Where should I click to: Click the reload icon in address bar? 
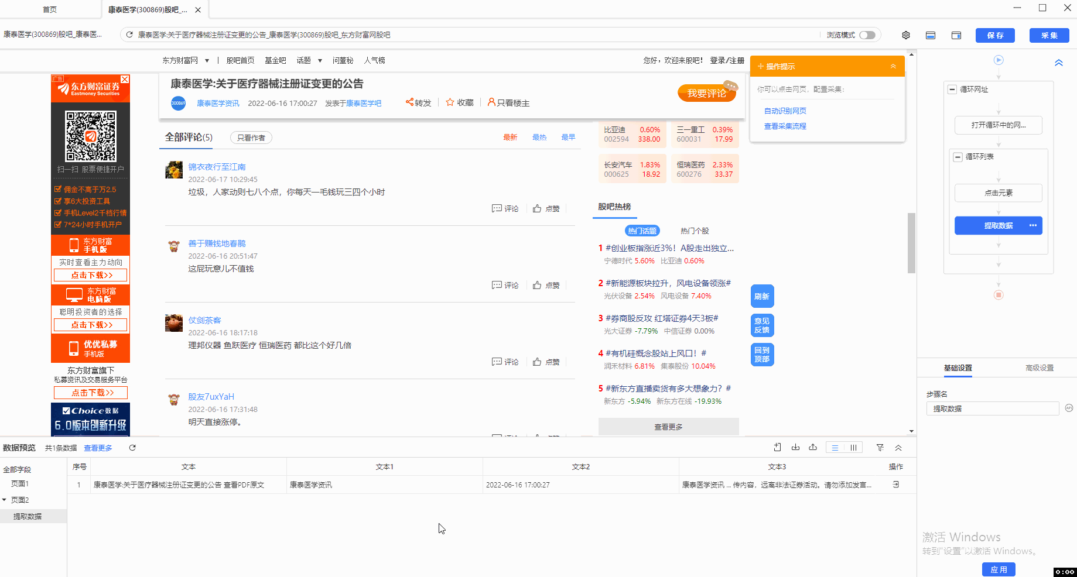[129, 35]
